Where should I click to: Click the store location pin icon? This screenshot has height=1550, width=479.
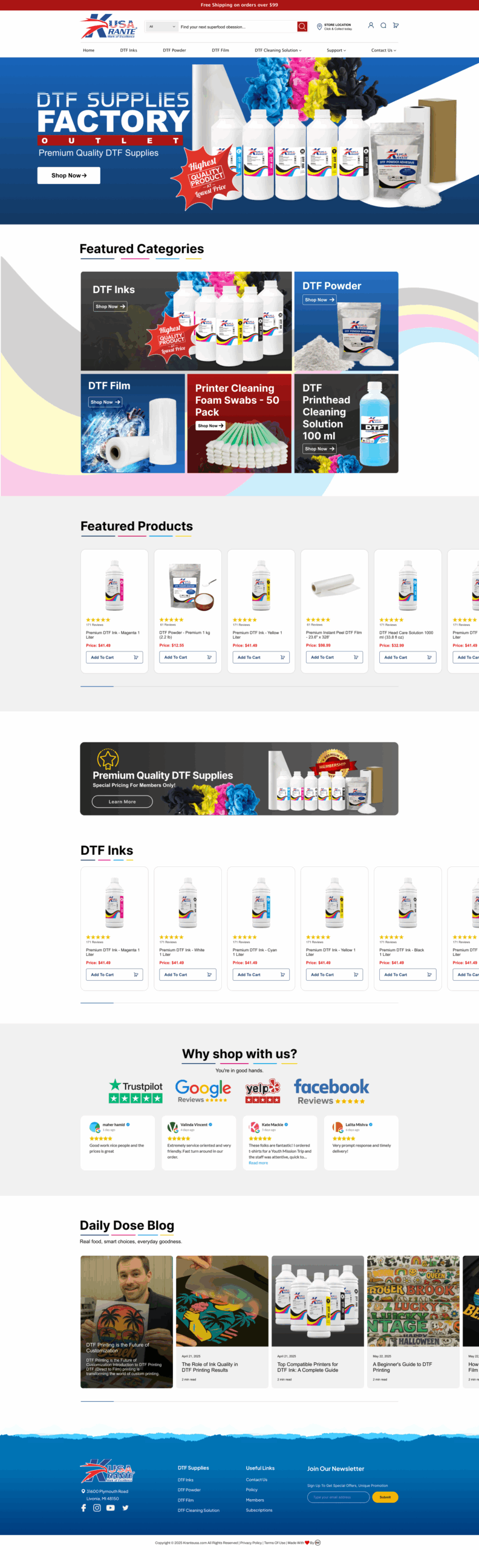coord(319,27)
